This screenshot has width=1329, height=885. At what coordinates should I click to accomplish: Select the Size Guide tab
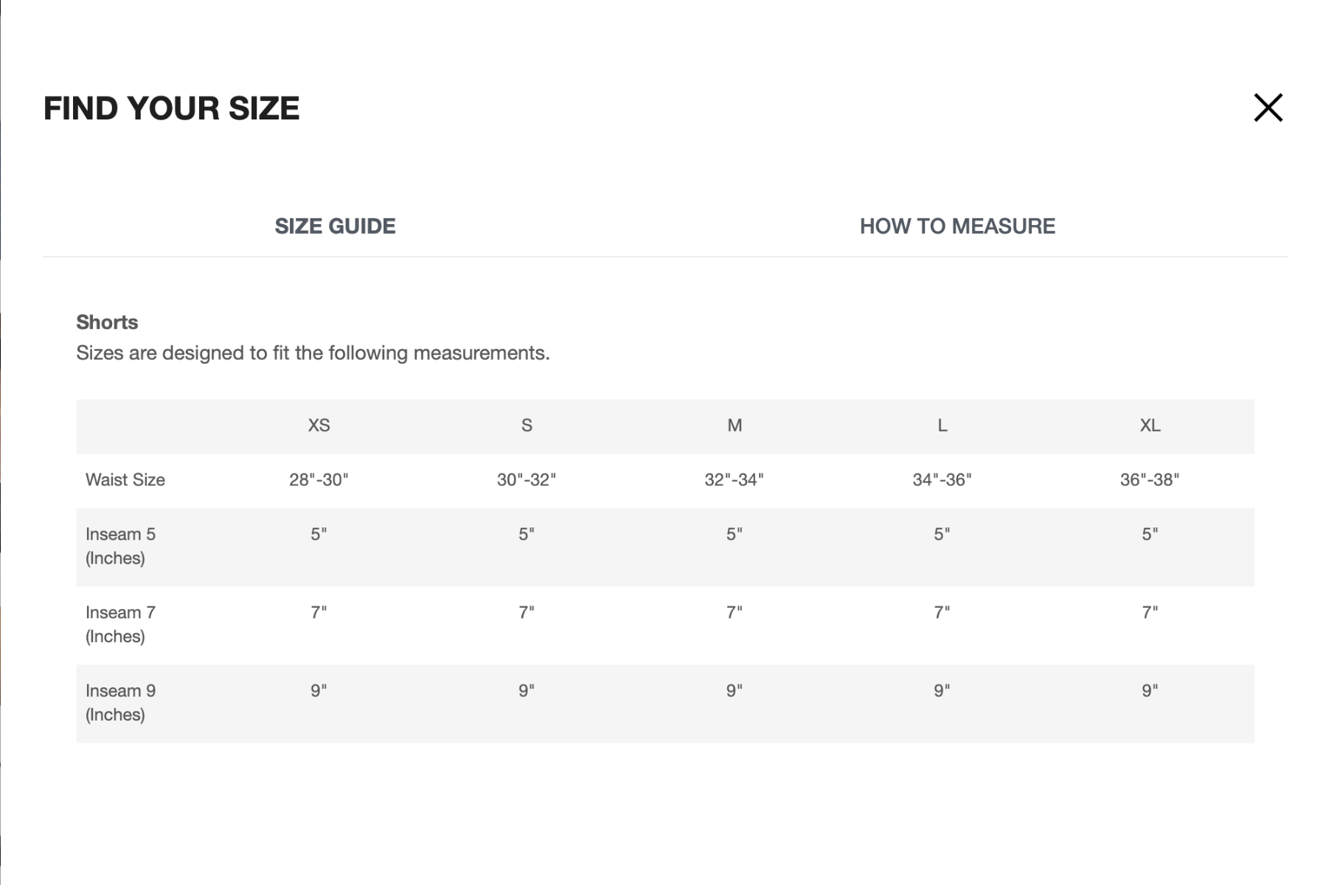[x=335, y=226]
